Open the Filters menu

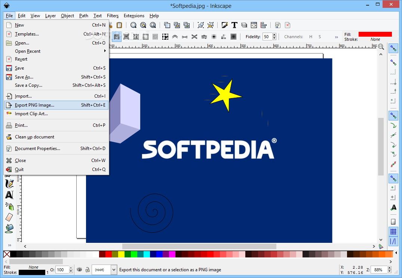113,16
